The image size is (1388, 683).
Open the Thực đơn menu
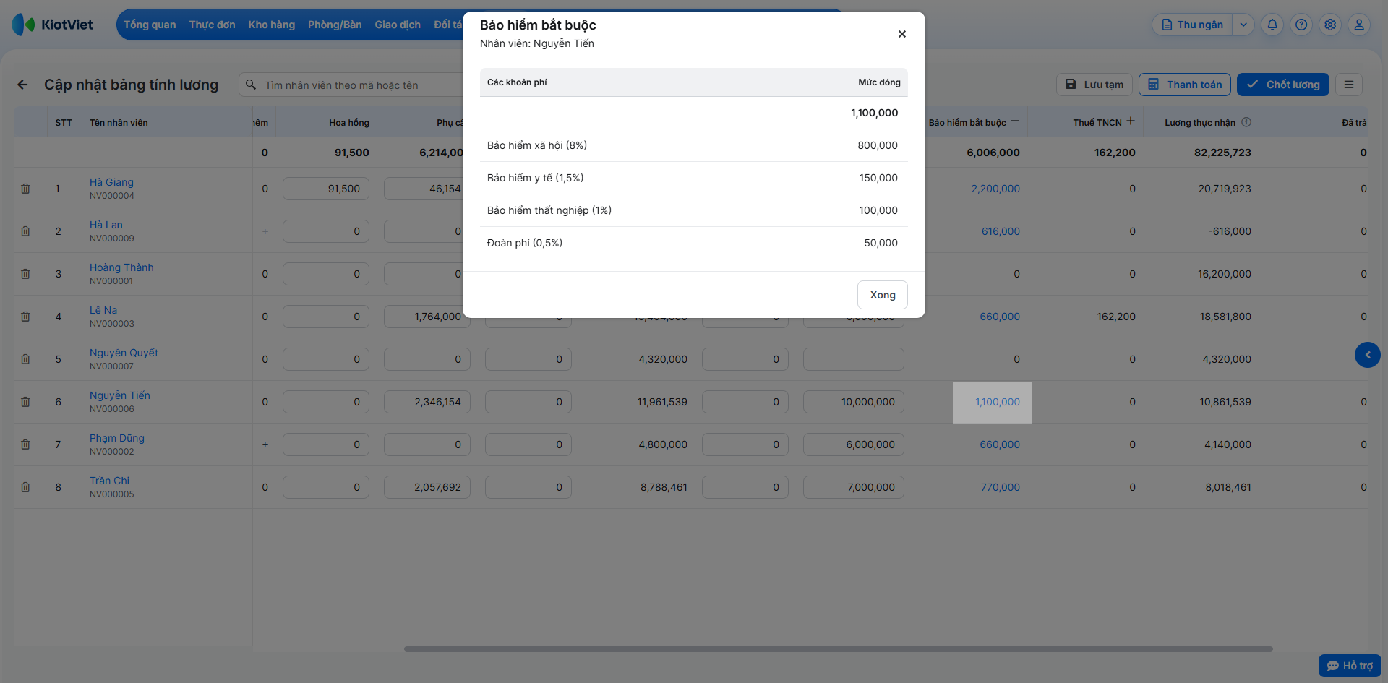point(212,25)
